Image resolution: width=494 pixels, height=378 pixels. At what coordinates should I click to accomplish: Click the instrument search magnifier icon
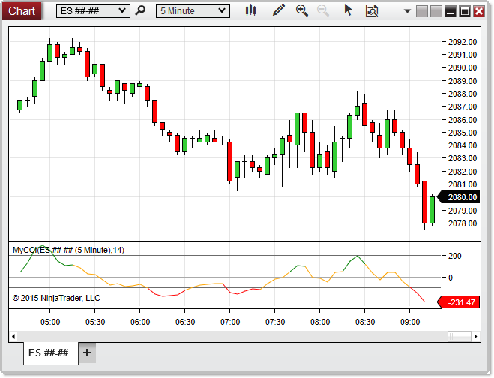click(139, 10)
